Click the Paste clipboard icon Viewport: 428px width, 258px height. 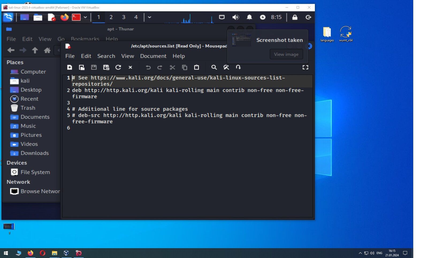click(197, 67)
